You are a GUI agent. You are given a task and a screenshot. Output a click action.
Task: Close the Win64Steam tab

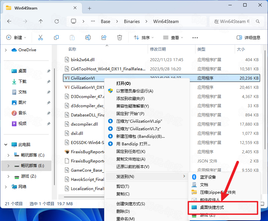75,8
